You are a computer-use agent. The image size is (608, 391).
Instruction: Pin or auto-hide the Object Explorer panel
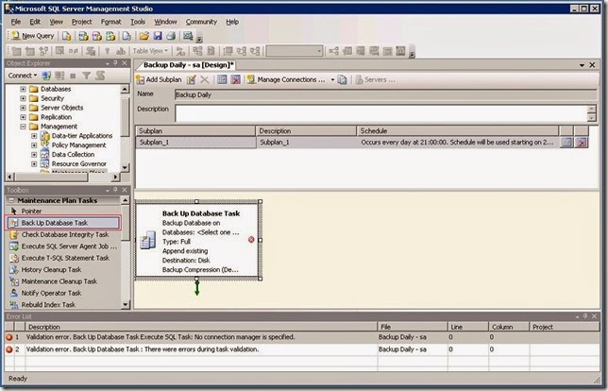[x=115, y=63]
